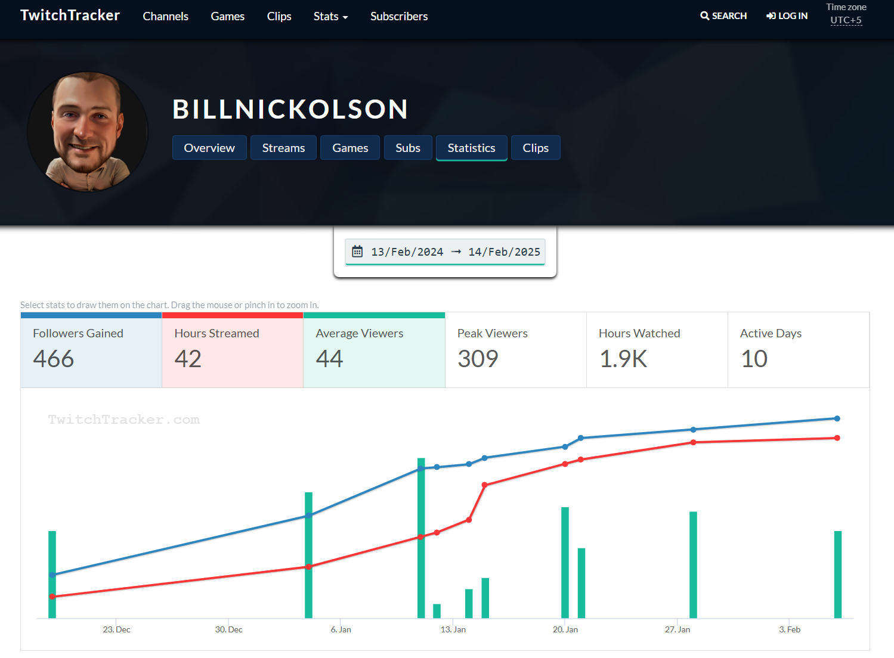Screen dimensions: 894x658
Task: Click BillNickolson's profile avatar
Action: [88, 132]
